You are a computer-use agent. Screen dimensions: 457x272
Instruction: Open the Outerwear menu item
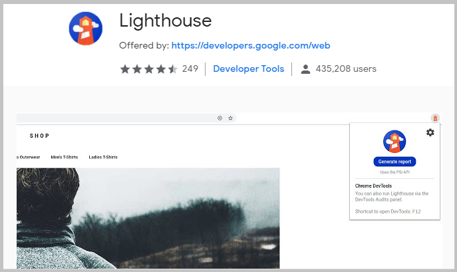(28, 157)
